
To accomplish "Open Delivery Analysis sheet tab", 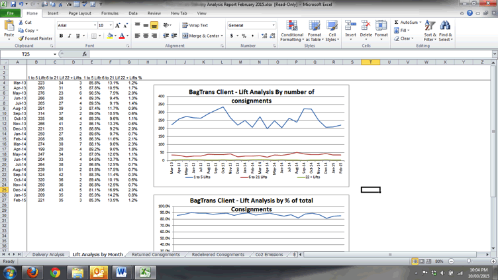I will point(48,255).
